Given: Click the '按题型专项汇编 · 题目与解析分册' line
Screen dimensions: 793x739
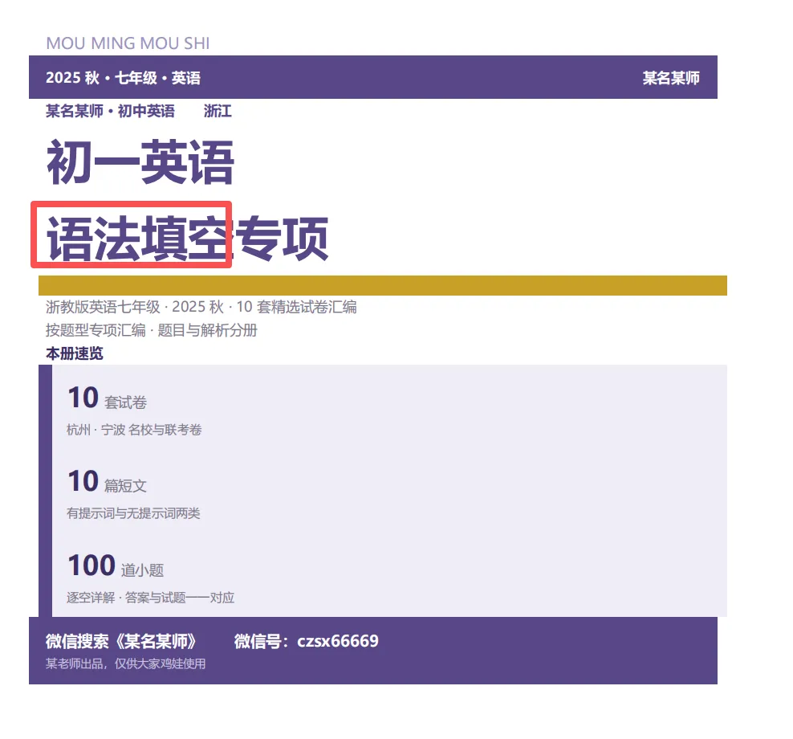Looking at the screenshot, I should [x=151, y=330].
